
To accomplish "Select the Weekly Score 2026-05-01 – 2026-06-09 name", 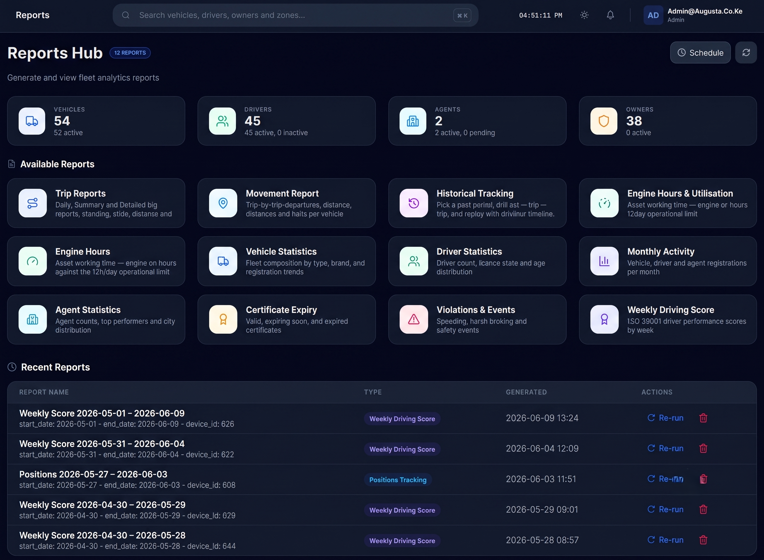I will (102, 413).
